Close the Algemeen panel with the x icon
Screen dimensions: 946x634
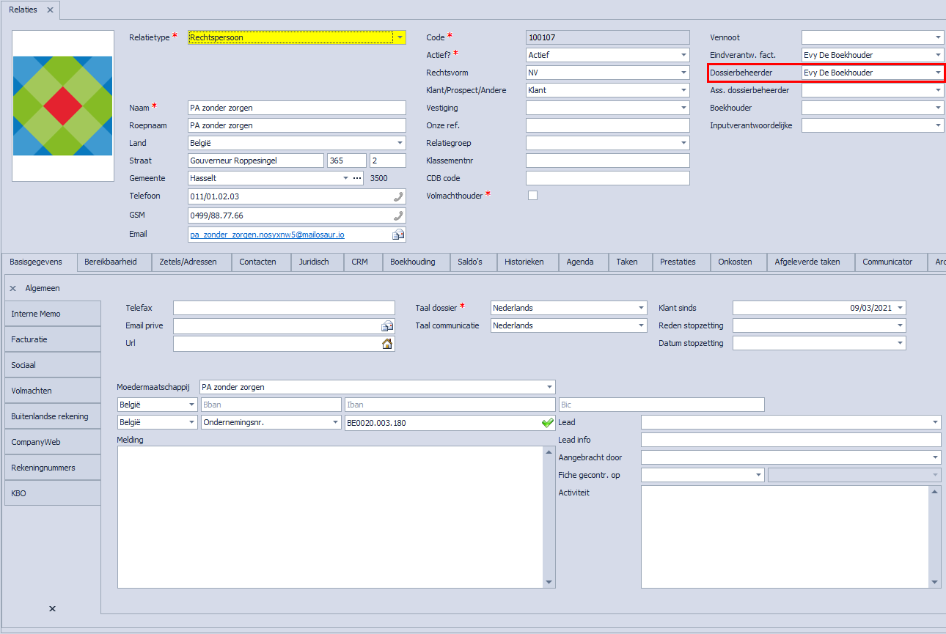[x=13, y=289]
